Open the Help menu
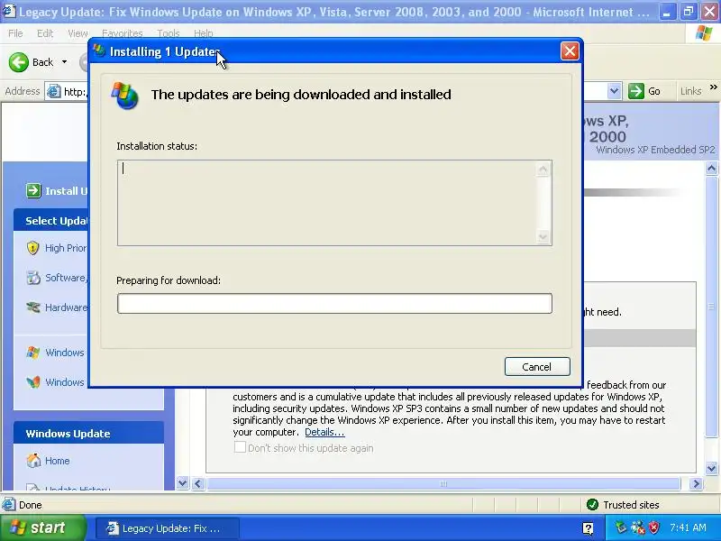 tap(204, 33)
